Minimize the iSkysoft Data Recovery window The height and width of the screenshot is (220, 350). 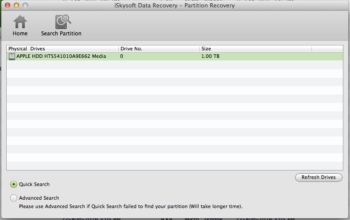(x=16, y=5)
